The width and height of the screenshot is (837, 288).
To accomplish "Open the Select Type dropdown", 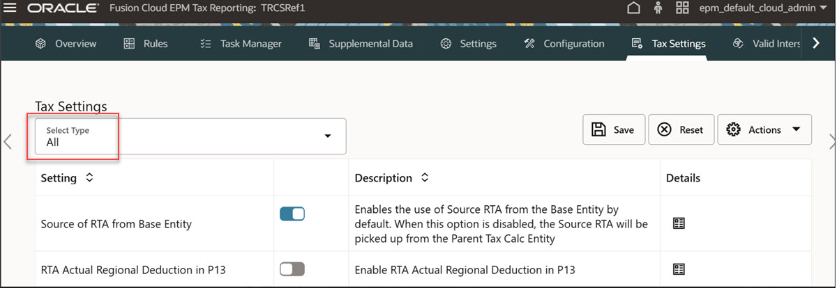I will [190, 136].
